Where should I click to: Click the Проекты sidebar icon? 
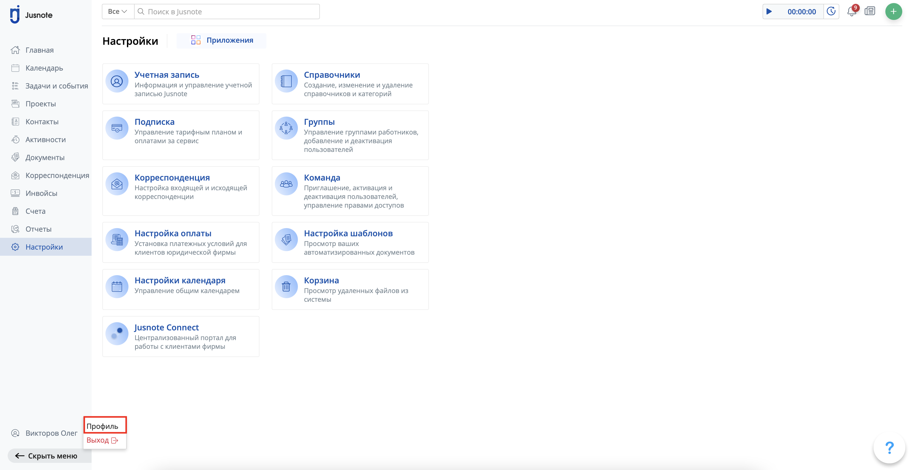[15, 104]
